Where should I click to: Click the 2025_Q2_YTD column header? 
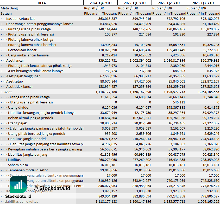click(169, 3)
